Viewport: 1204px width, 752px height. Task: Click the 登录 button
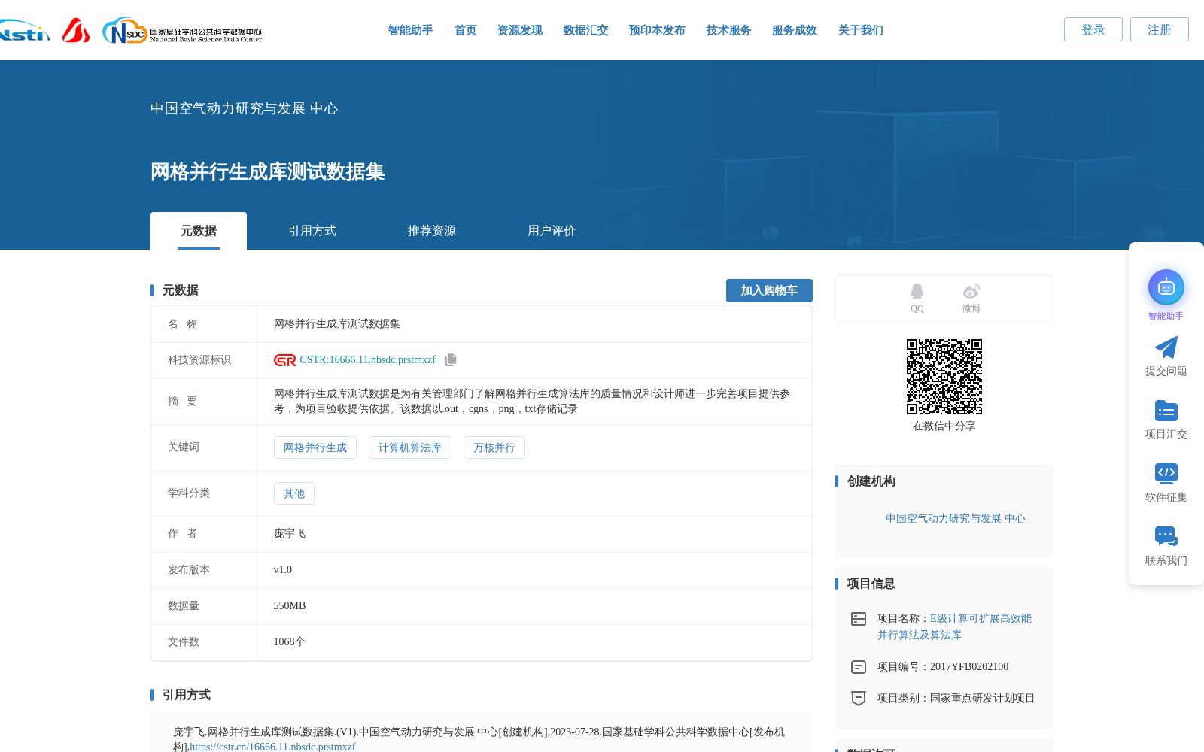point(1093,29)
